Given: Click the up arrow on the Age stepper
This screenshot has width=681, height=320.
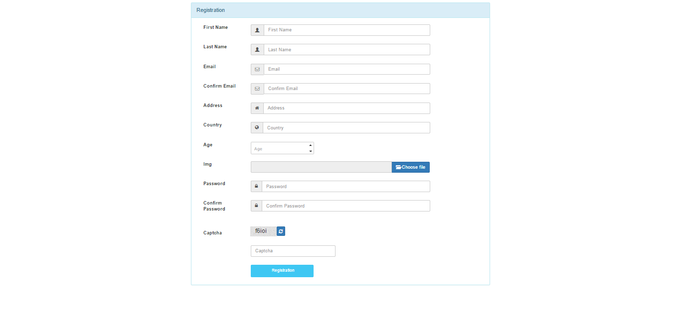Looking at the screenshot, I should pos(310,145).
